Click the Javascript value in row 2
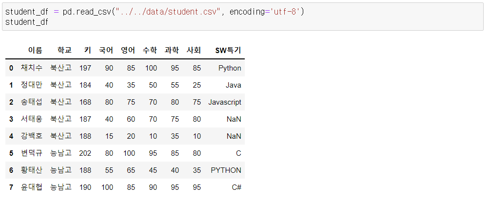 (225, 102)
